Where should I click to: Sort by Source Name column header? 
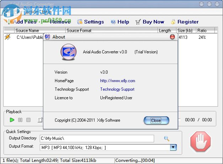point(40,31)
